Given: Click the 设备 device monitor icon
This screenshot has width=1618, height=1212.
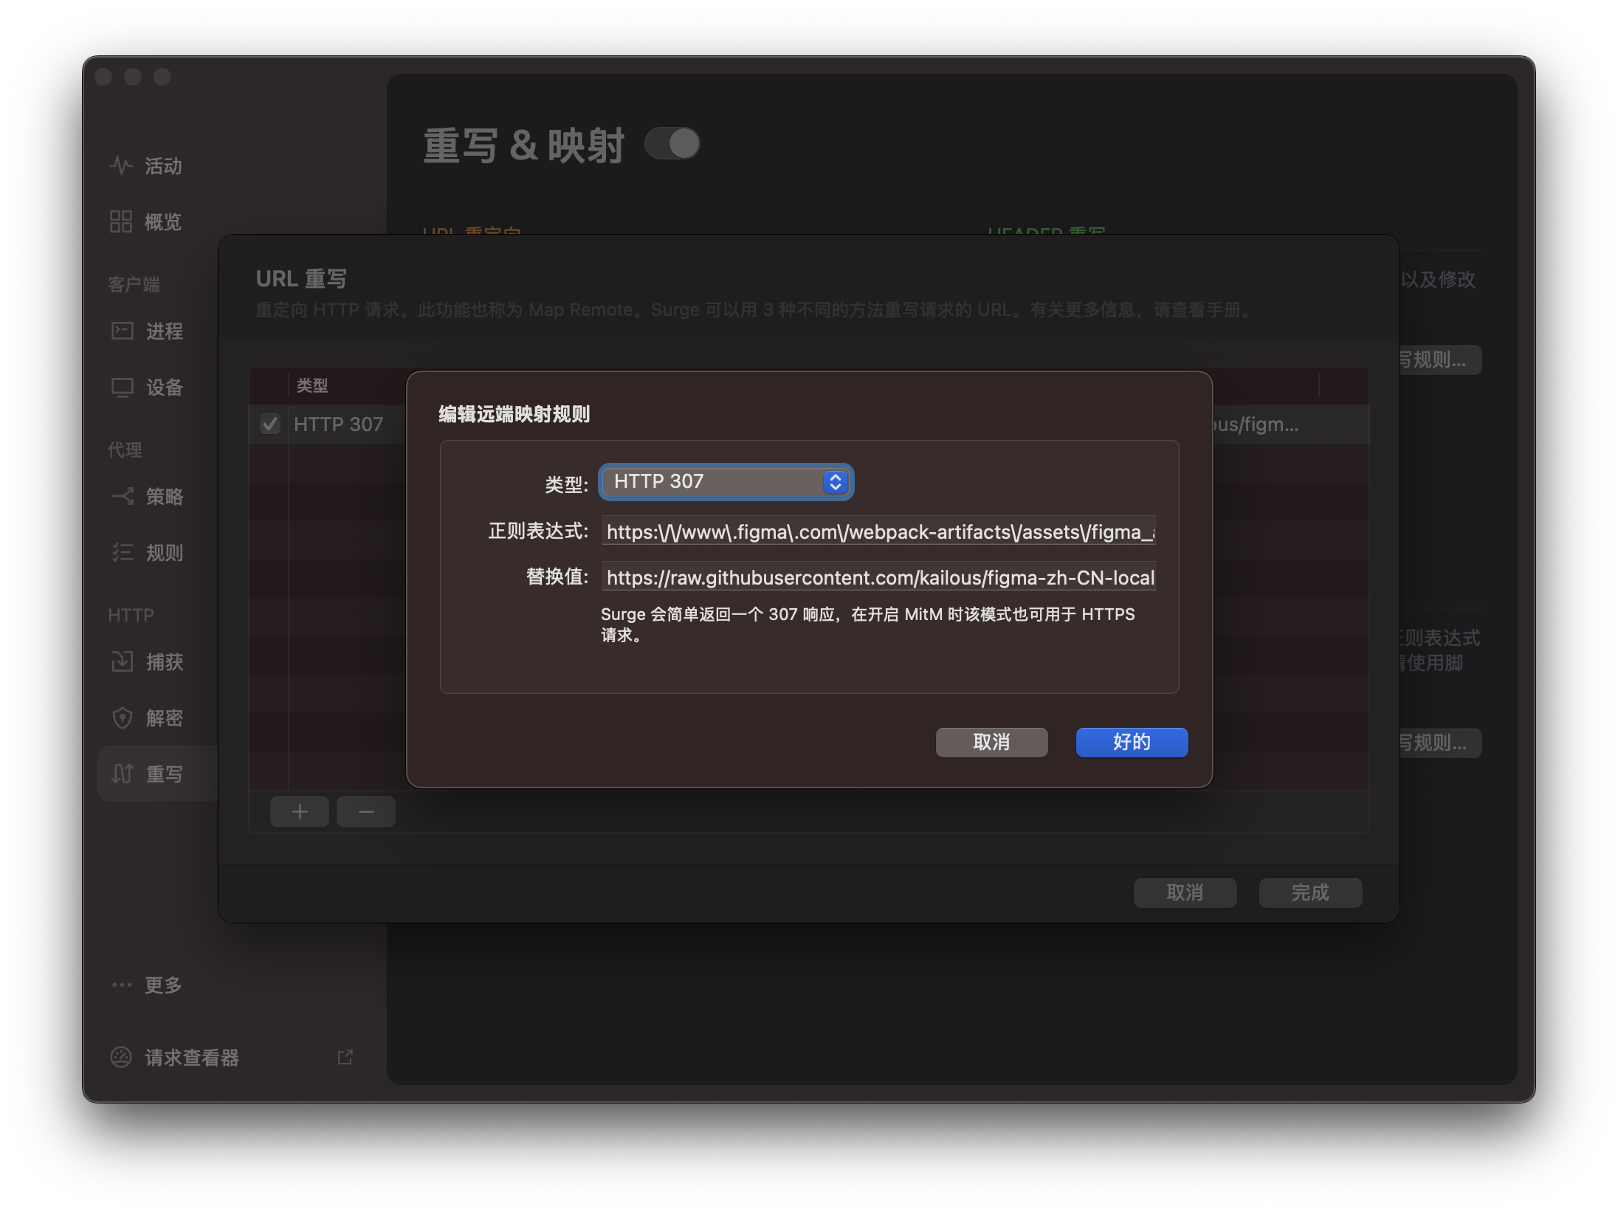Looking at the screenshot, I should click(x=122, y=387).
